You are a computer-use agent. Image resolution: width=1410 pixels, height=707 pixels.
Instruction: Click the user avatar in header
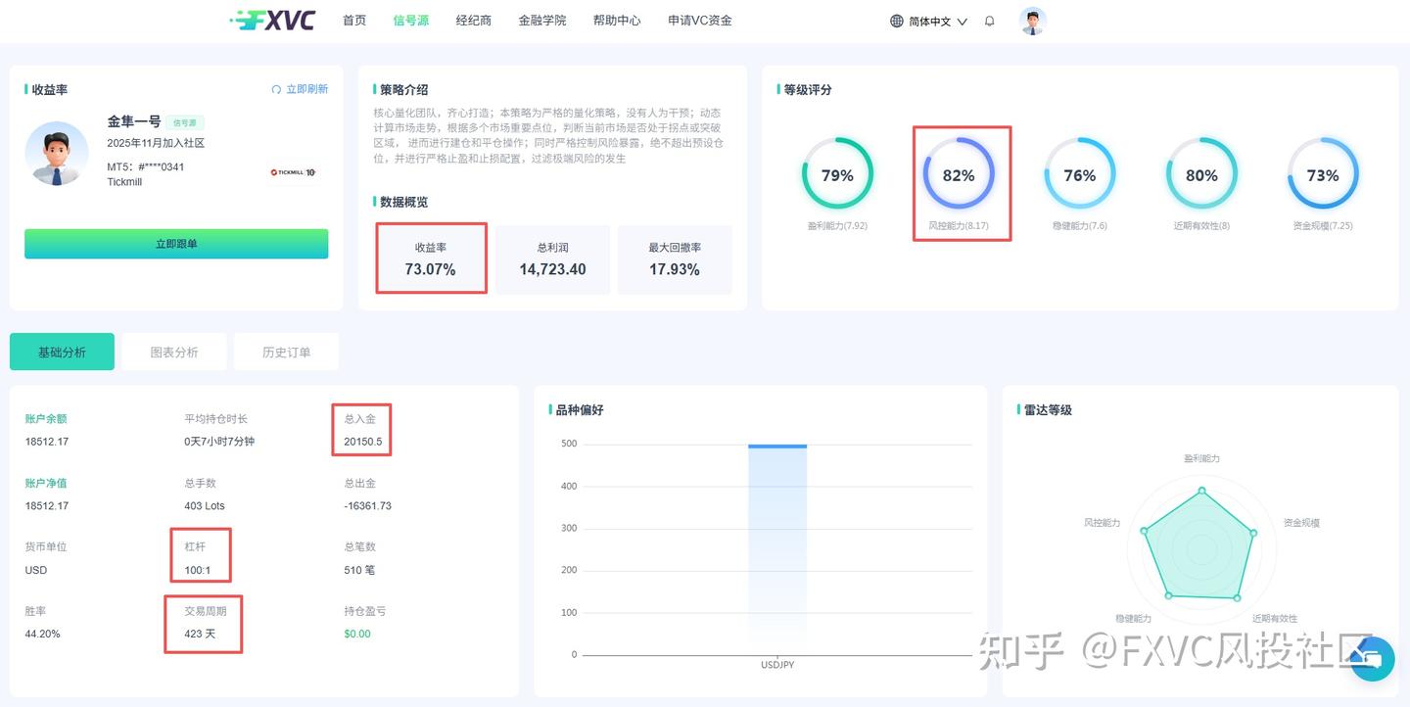click(1032, 21)
